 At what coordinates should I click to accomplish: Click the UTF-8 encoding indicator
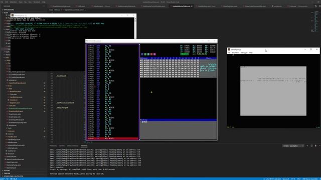coord(293,179)
